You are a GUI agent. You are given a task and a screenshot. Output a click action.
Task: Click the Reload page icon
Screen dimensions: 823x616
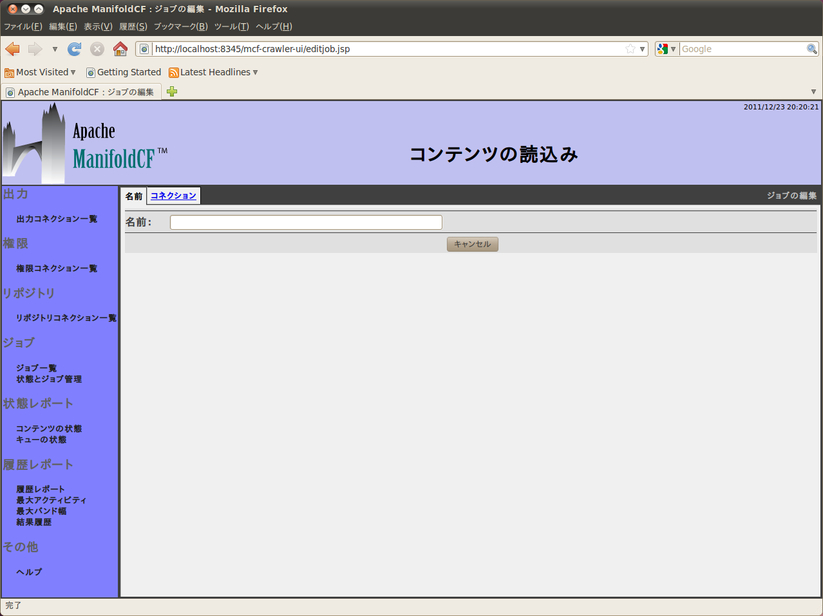[75, 49]
